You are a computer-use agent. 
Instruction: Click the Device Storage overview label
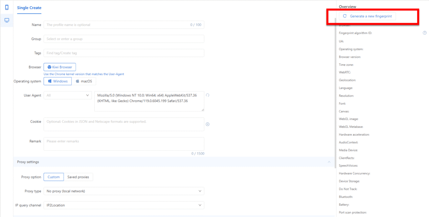point(349,181)
